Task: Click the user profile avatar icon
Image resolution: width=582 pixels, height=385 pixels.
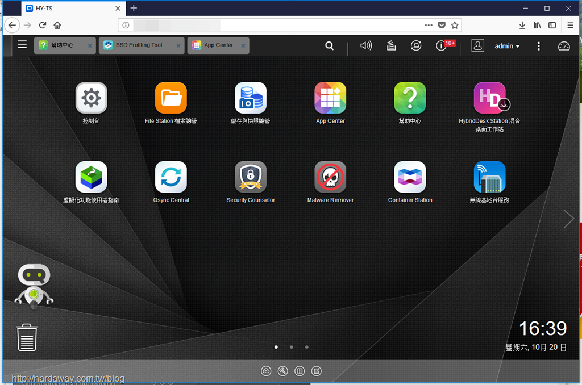Action: (x=477, y=45)
